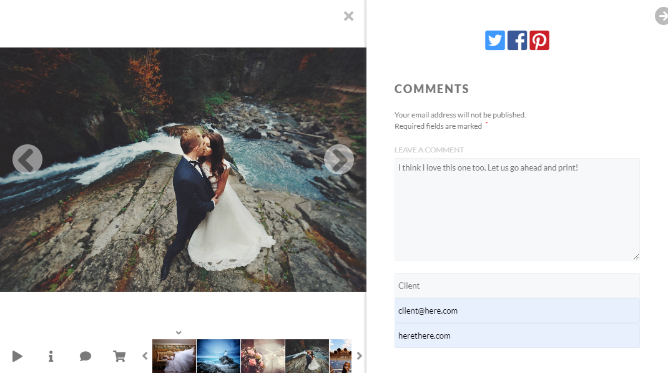
Task: Open couple by river thumbnail
Action: [307, 356]
